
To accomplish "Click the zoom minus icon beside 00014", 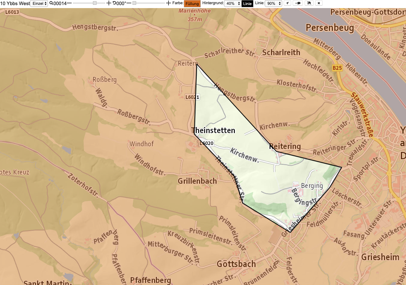I will [69, 3].
